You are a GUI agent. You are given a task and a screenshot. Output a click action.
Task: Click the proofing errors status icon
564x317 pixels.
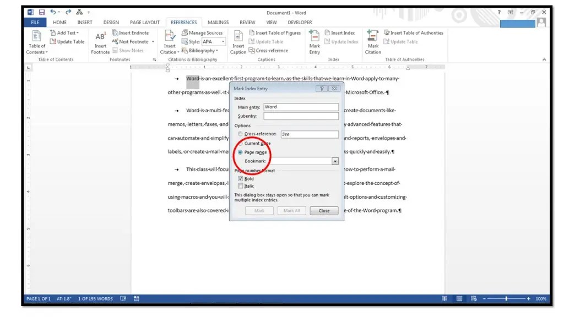click(x=123, y=299)
